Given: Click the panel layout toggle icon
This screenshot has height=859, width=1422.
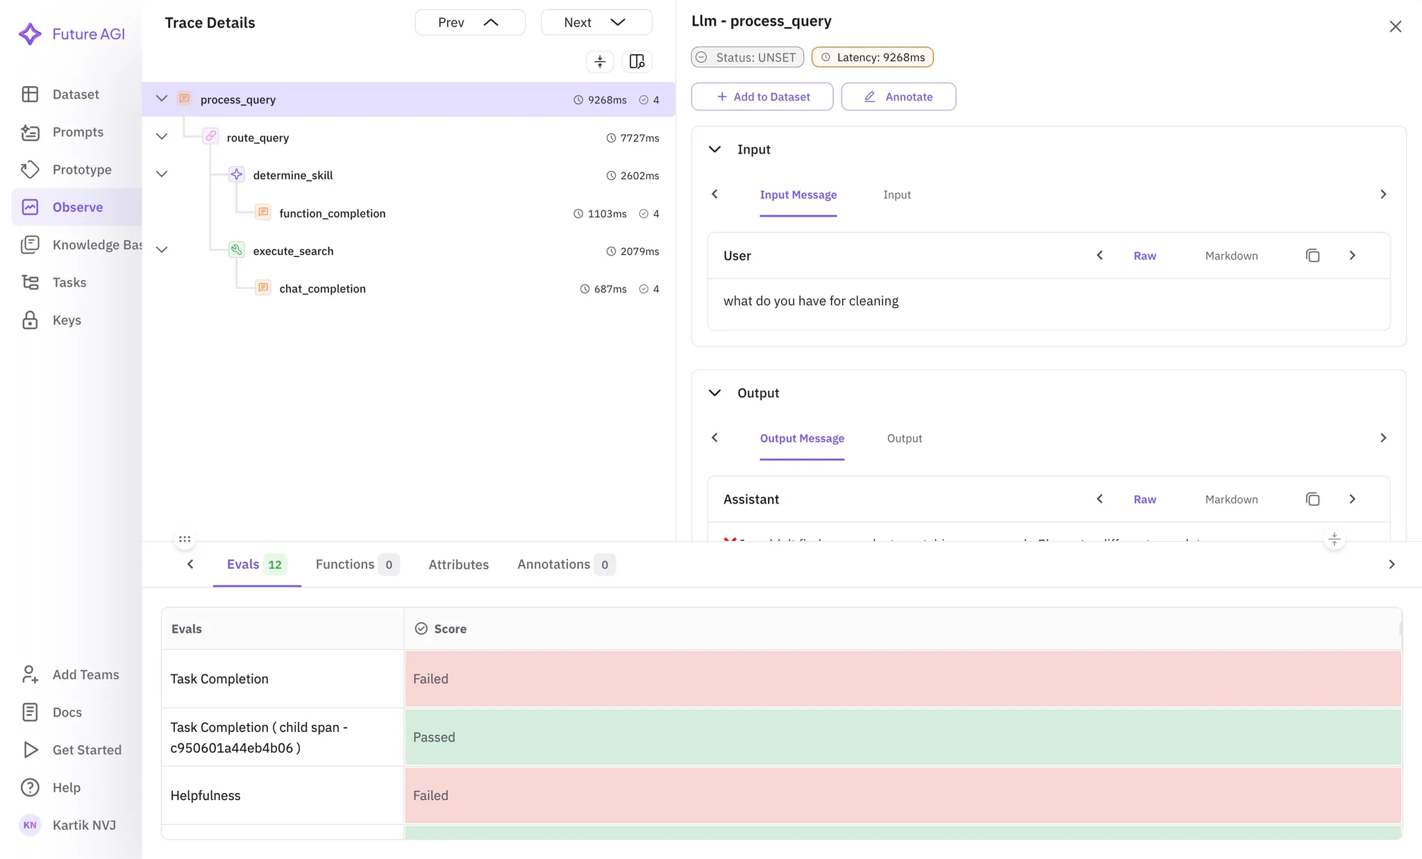Looking at the screenshot, I should (x=637, y=61).
